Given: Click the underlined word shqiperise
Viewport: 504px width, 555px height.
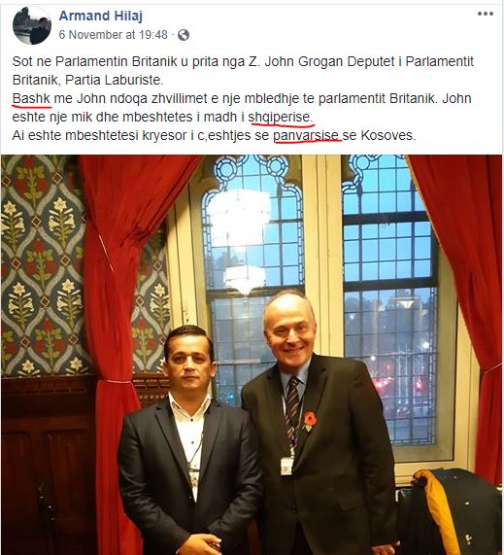Looking at the screenshot, I should (280, 117).
